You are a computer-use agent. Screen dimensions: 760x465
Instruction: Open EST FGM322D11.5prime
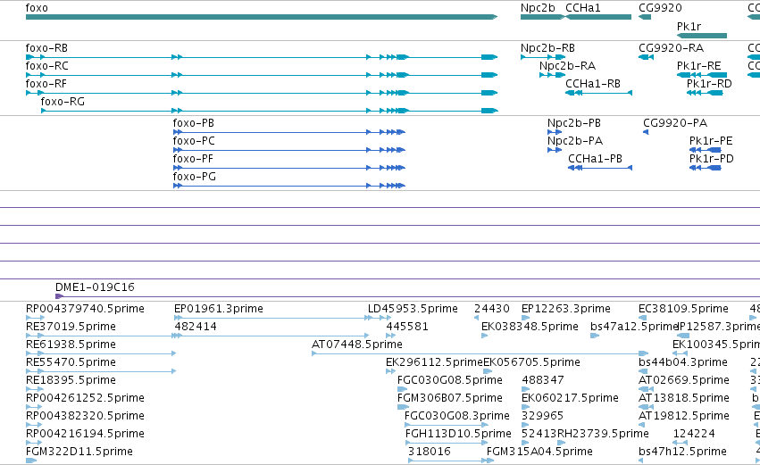point(79,452)
